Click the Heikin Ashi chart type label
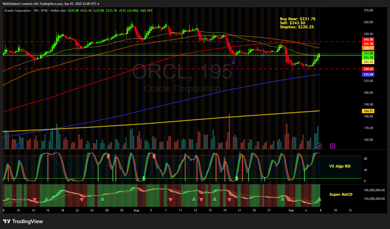The image size is (390, 229). pos(58,11)
